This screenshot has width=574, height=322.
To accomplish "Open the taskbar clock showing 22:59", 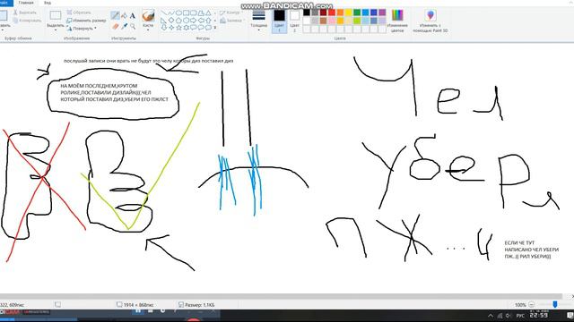I will 539,315.
